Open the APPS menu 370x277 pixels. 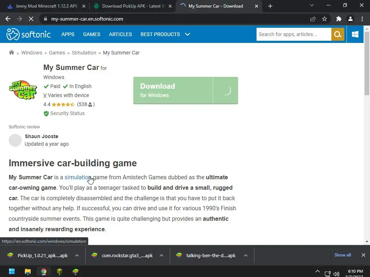click(68, 34)
